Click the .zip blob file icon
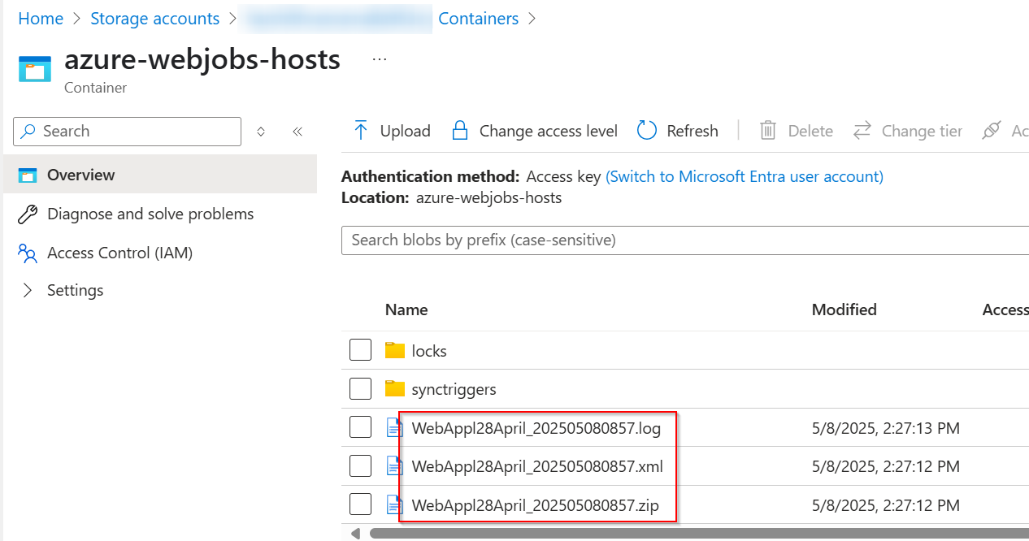The height and width of the screenshot is (541, 1029). coord(395,506)
